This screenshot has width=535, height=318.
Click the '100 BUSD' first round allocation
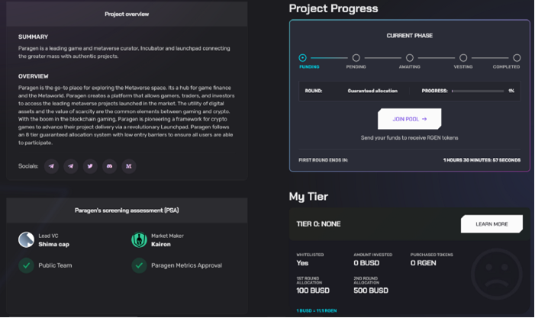[313, 291]
